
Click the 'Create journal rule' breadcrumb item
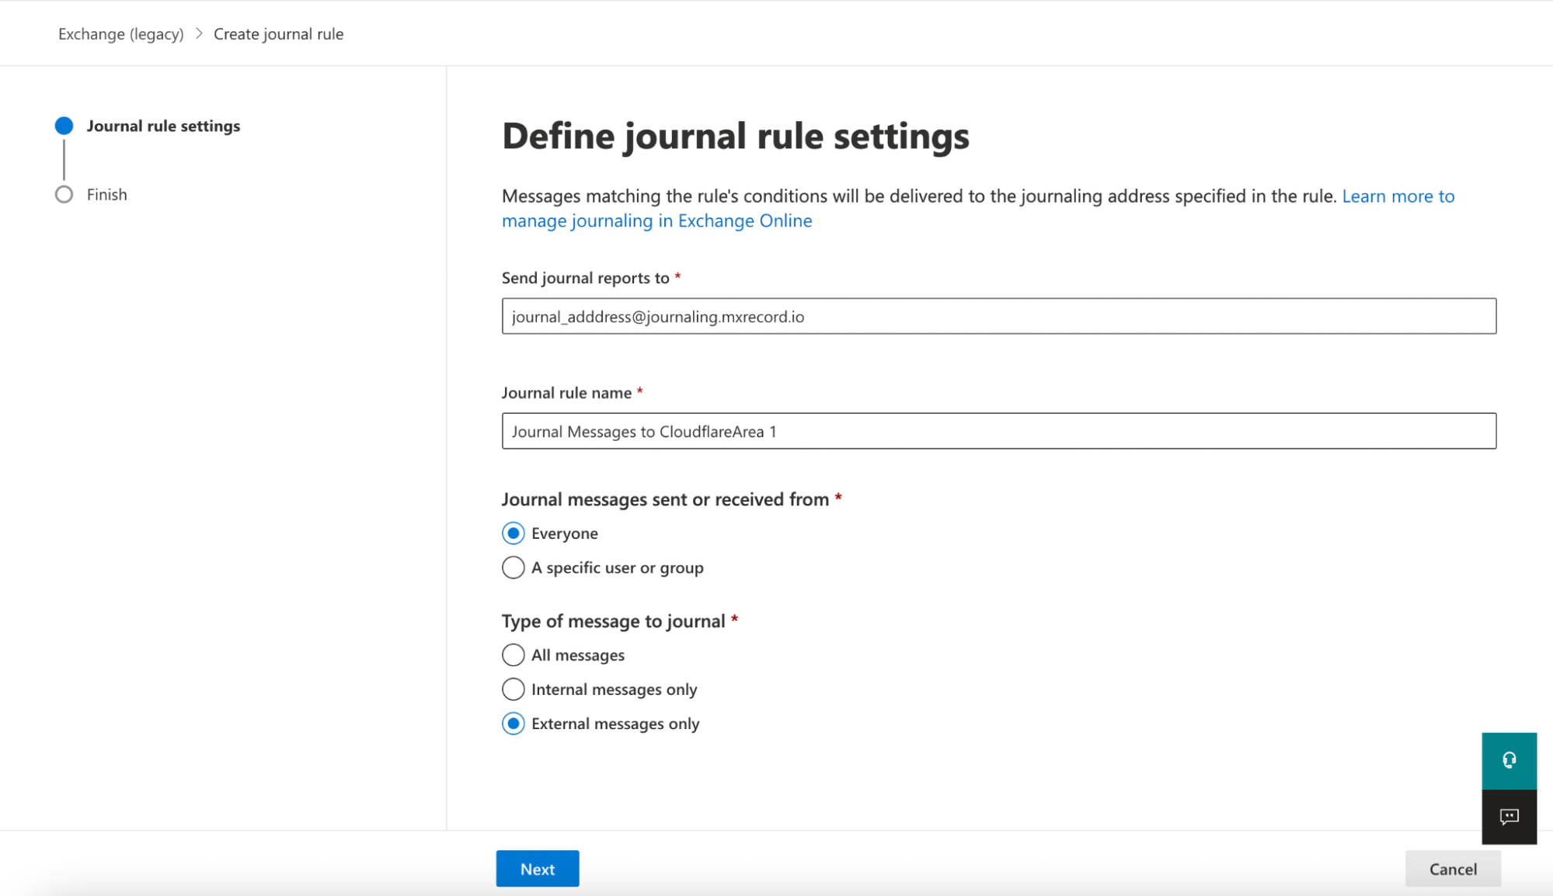(278, 33)
